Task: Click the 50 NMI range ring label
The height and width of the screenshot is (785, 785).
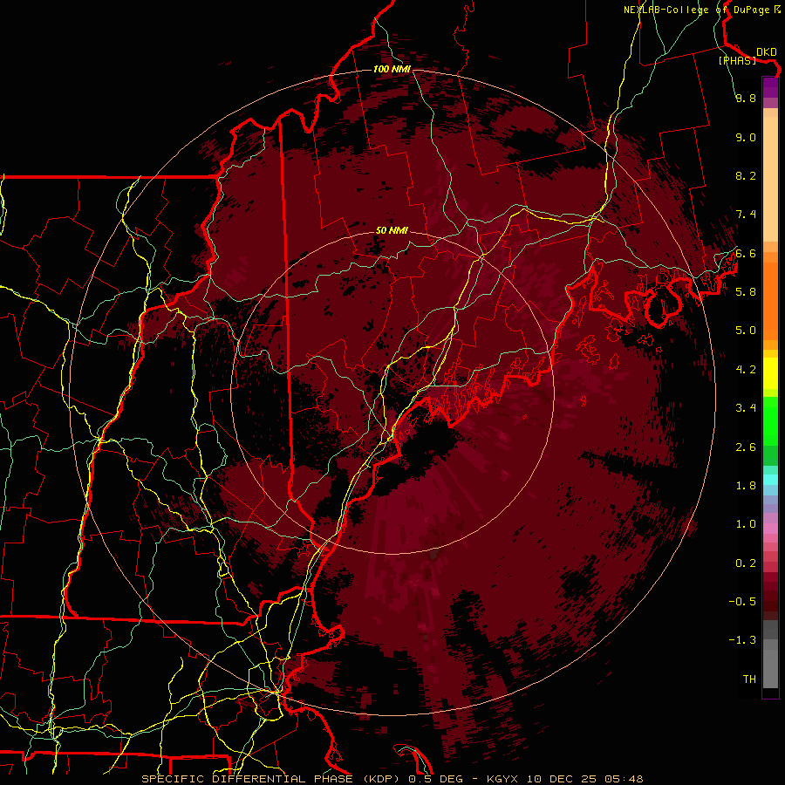Action: pyautogui.click(x=392, y=230)
